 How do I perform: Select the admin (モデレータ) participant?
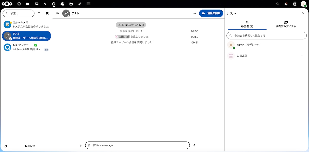click(266, 45)
